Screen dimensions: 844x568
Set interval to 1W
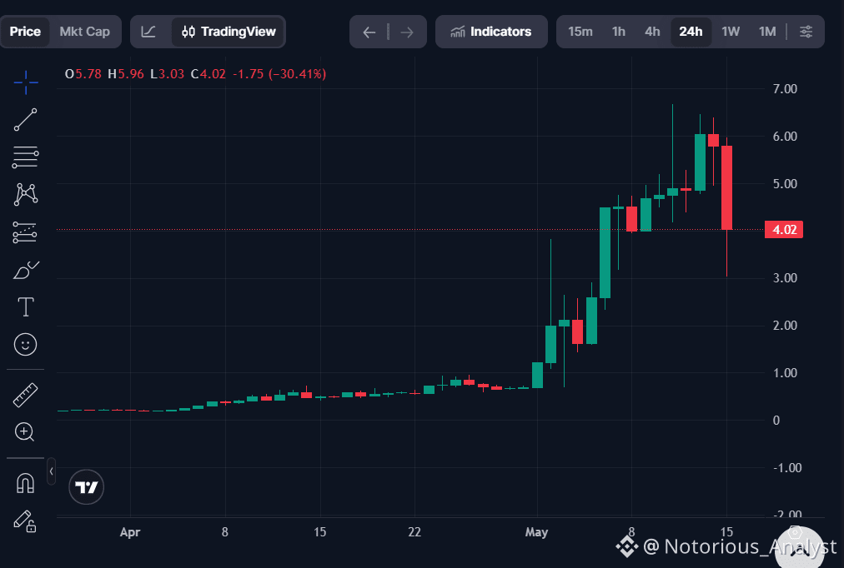731,32
